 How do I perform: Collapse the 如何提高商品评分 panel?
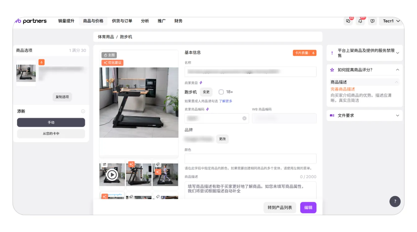(x=397, y=70)
